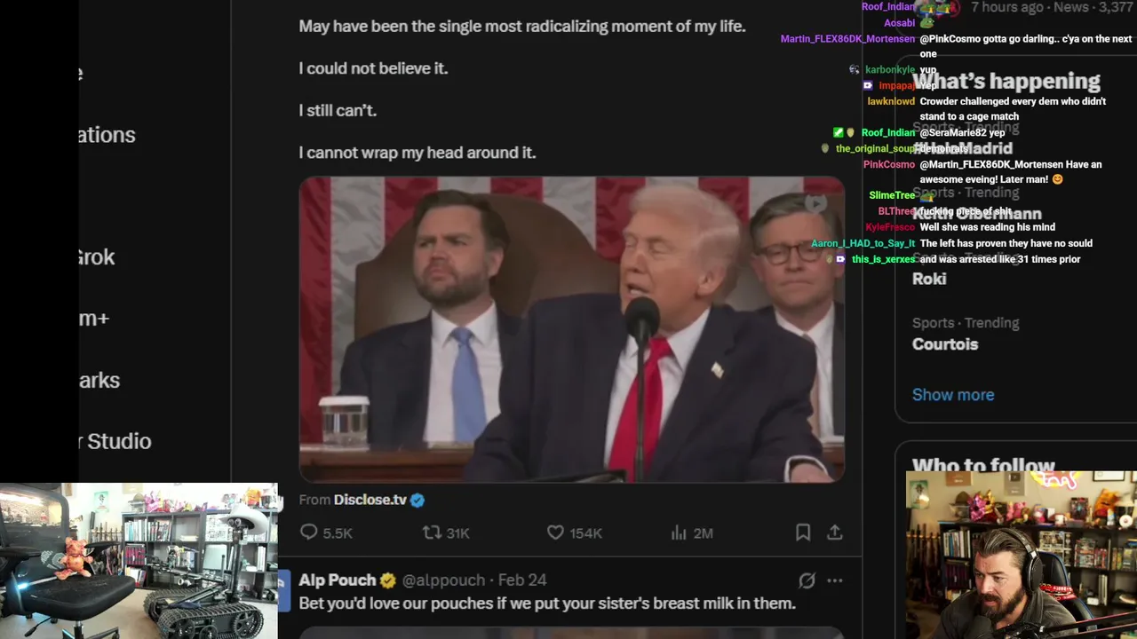
Task: Click Alp Pouch's gold verified badge
Action: click(388, 580)
